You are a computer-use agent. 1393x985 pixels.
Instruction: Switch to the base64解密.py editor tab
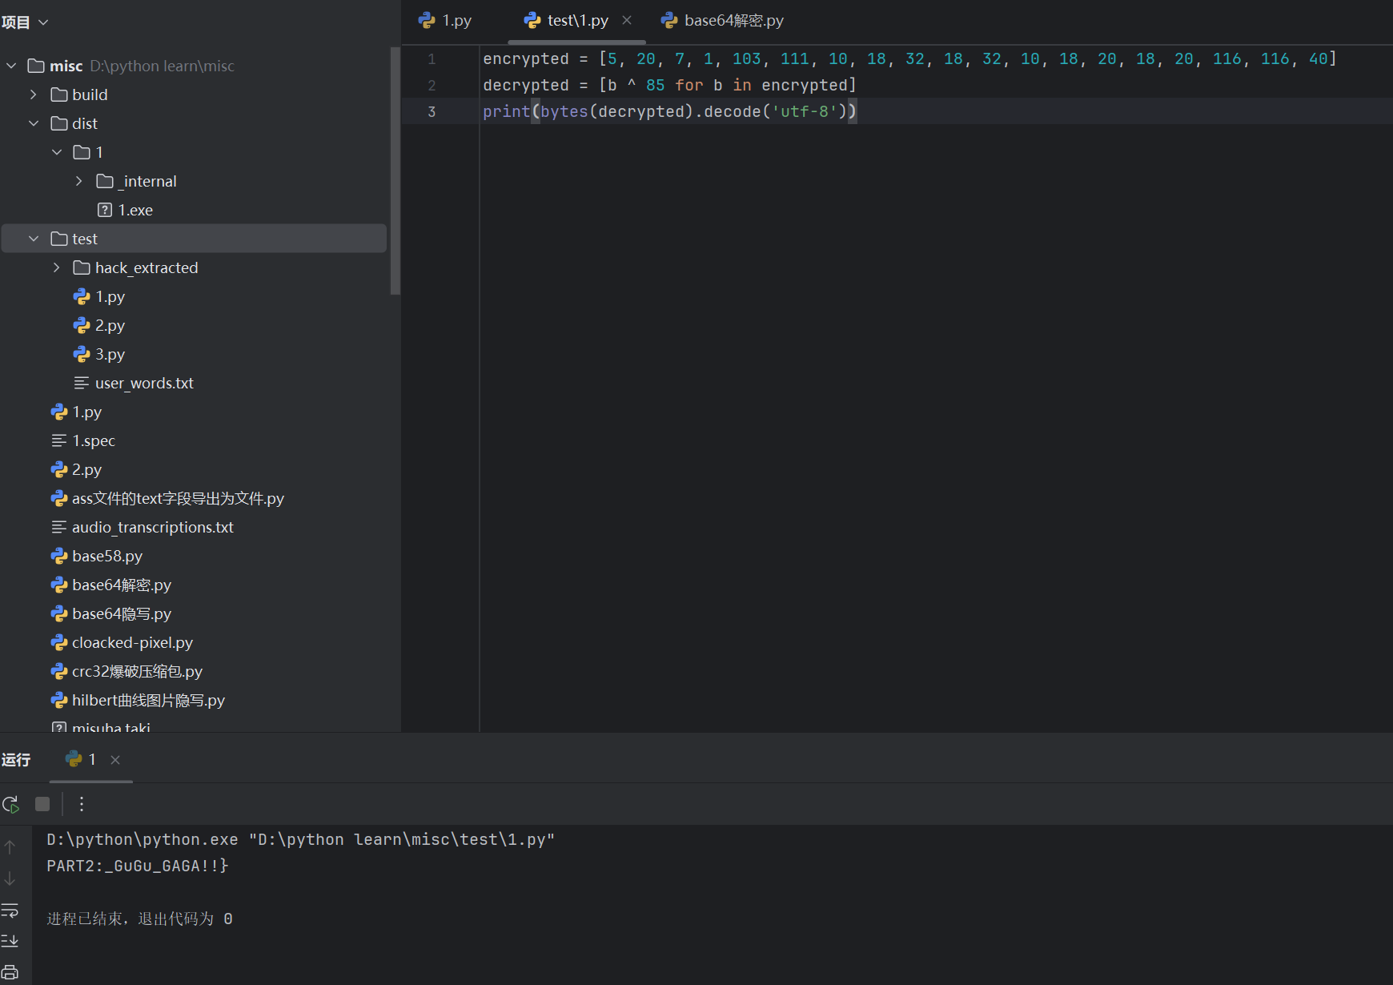[722, 21]
